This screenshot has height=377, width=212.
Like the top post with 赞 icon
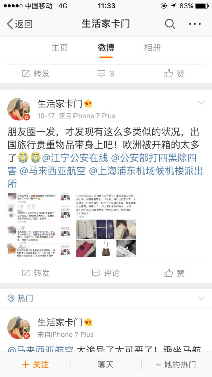coord(175,73)
